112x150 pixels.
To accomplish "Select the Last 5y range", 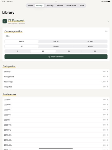I will (x=21, y=41).
